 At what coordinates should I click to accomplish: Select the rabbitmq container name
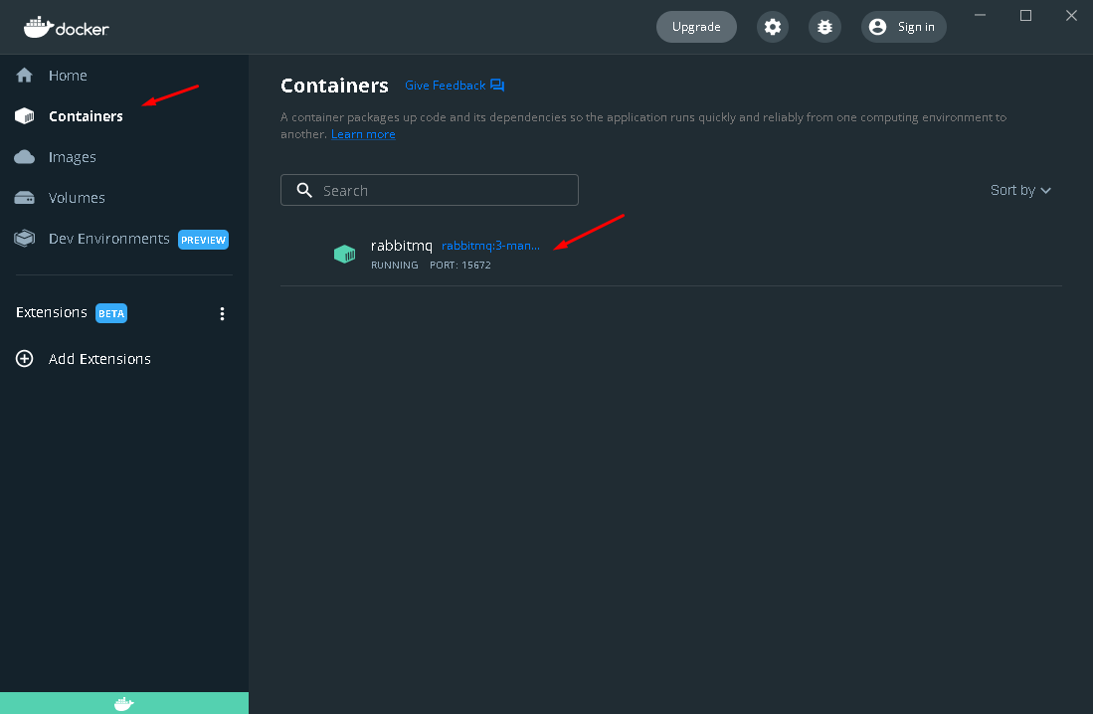[x=402, y=246]
